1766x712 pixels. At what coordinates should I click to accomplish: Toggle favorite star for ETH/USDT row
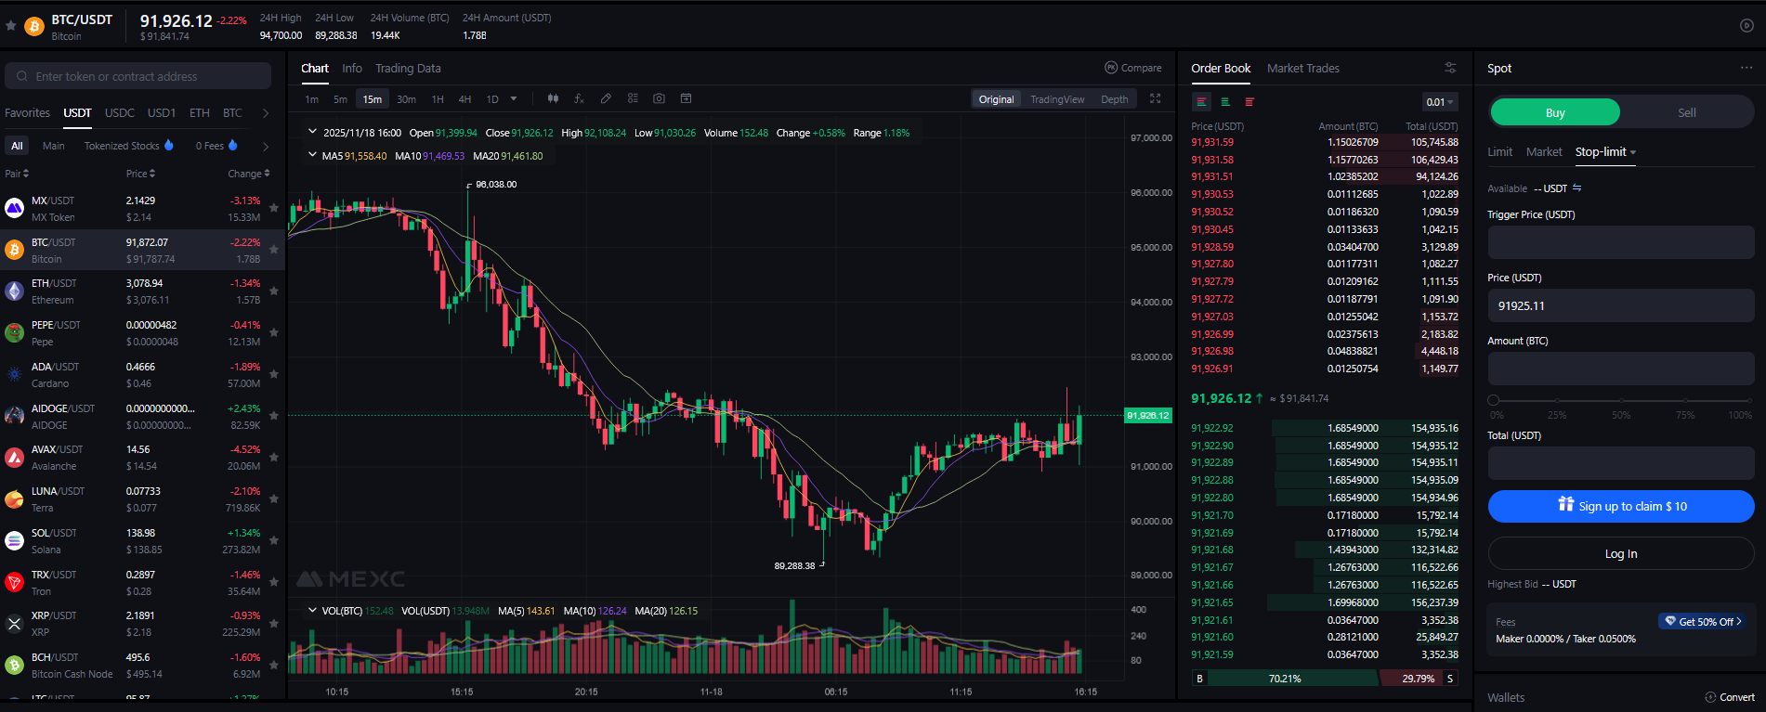point(274,291)
